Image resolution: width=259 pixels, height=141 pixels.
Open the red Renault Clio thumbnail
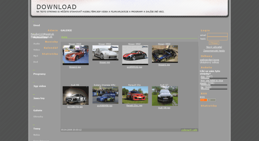tap(135, 95)
